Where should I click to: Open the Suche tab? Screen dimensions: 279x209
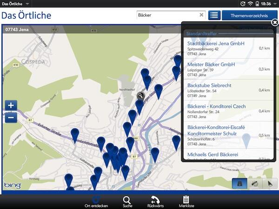(x=127, y=202)
